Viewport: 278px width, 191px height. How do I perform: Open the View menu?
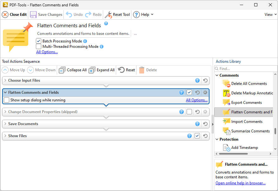point(270,15)
